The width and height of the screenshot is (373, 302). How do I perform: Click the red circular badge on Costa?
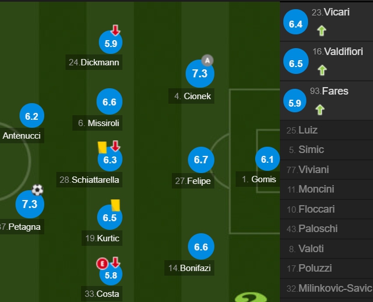pyautogui.click(x=102, y=264)
